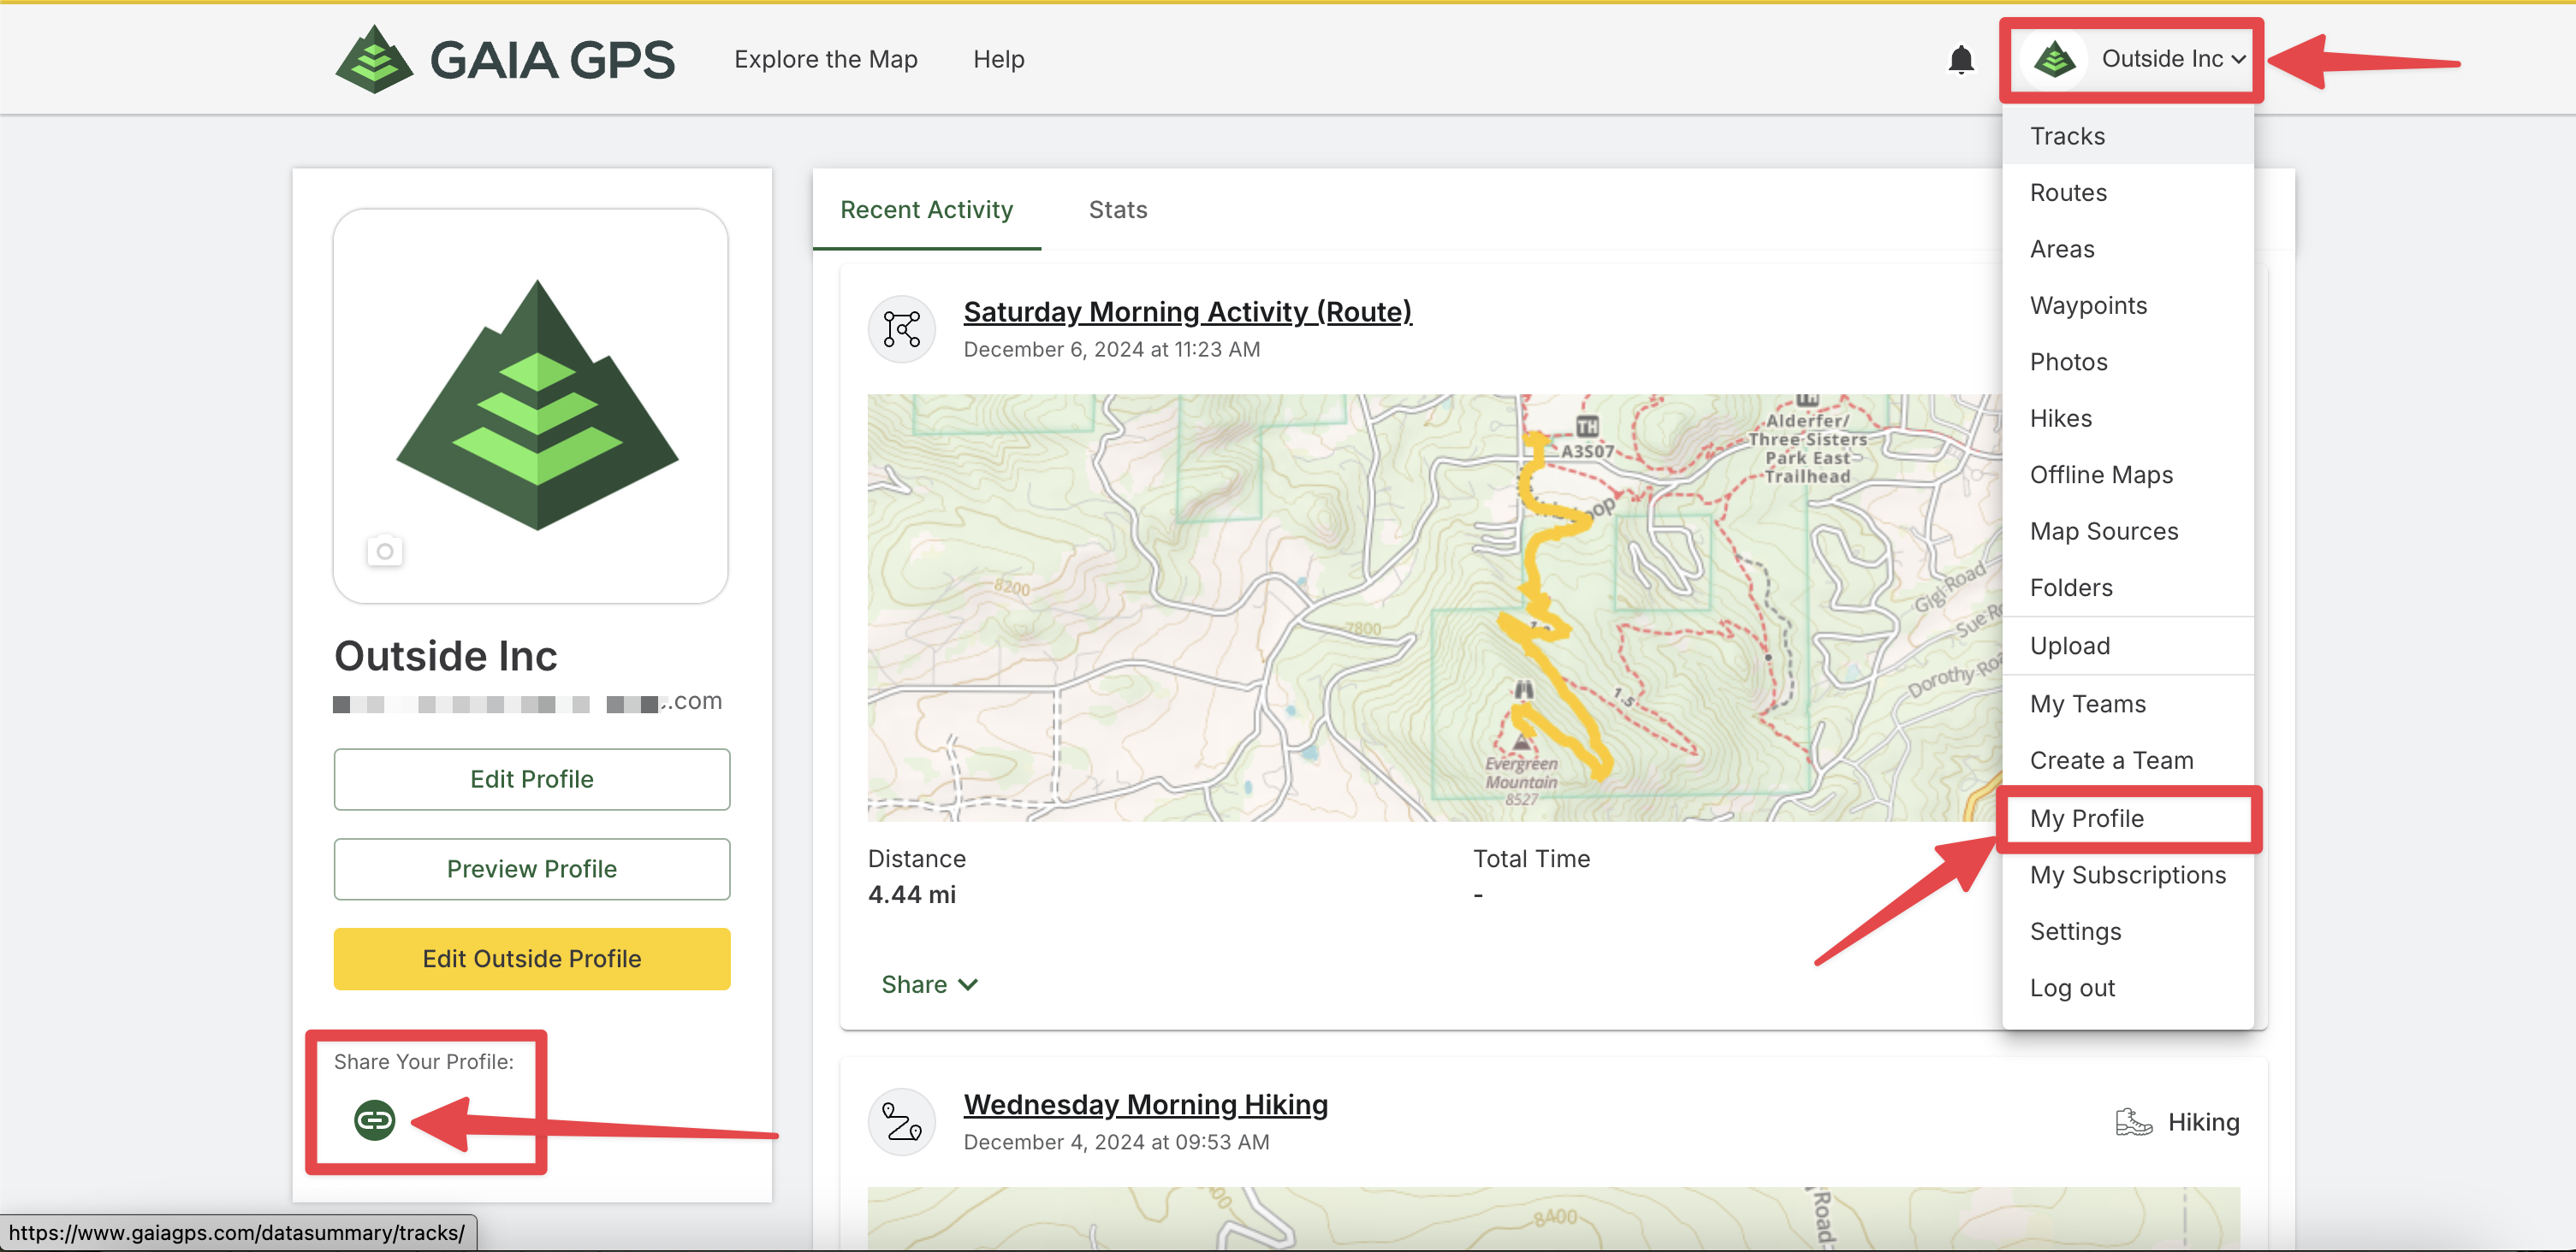Click the Hiking activity label
The image size is (2576, 1252).
[2203, 1122]
